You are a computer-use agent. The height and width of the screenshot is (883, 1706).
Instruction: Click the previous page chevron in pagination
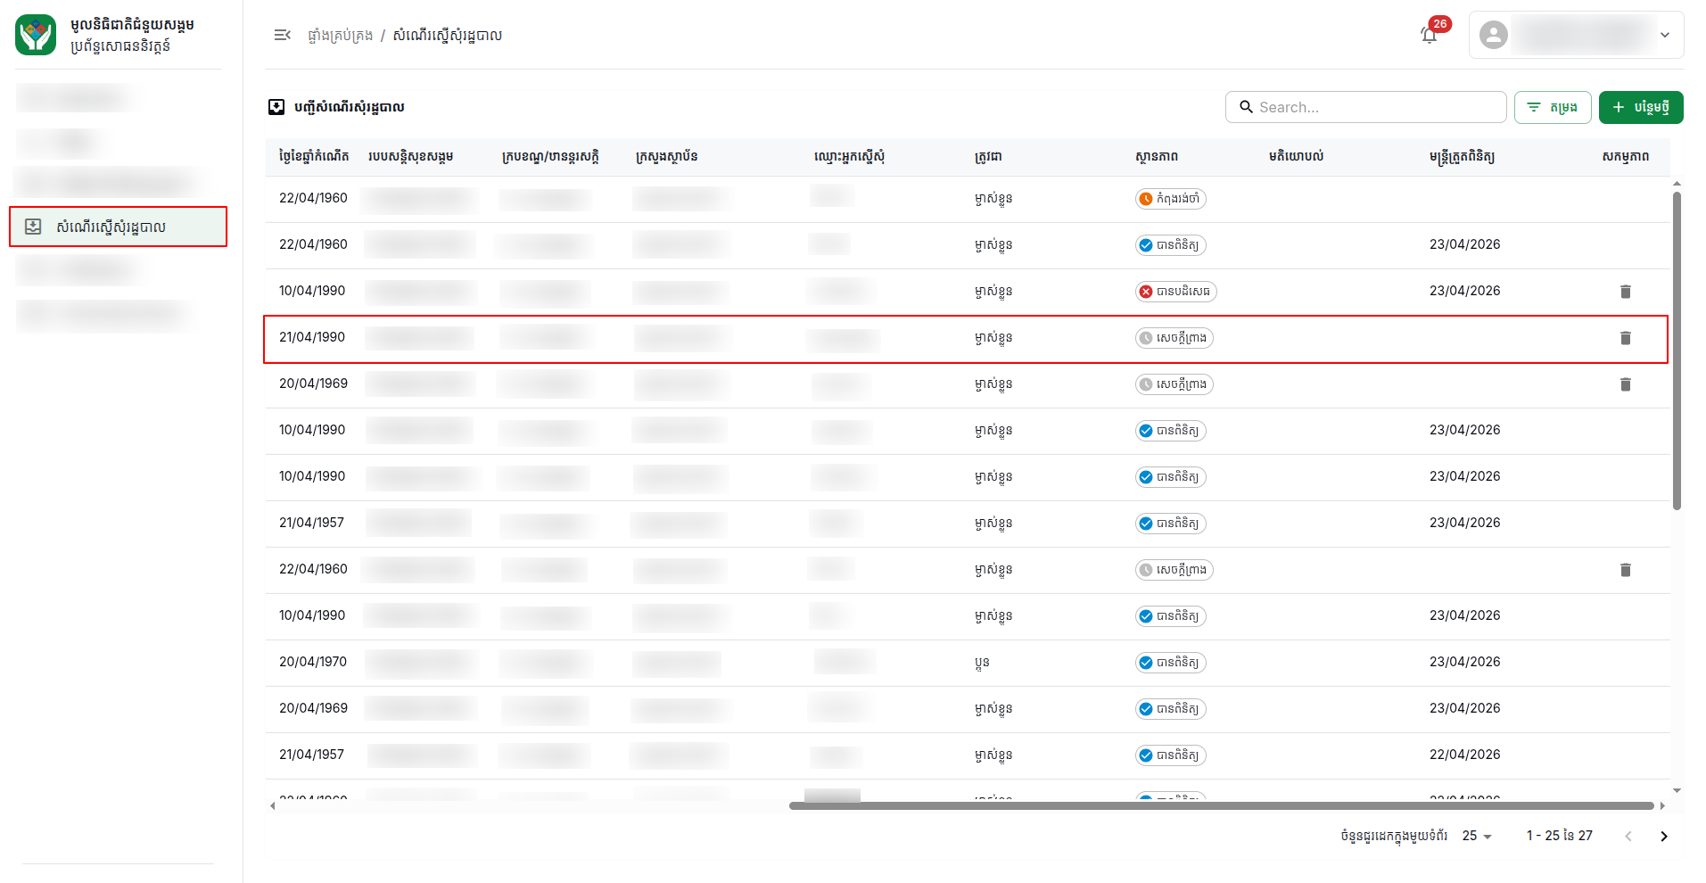[1628, 836]
